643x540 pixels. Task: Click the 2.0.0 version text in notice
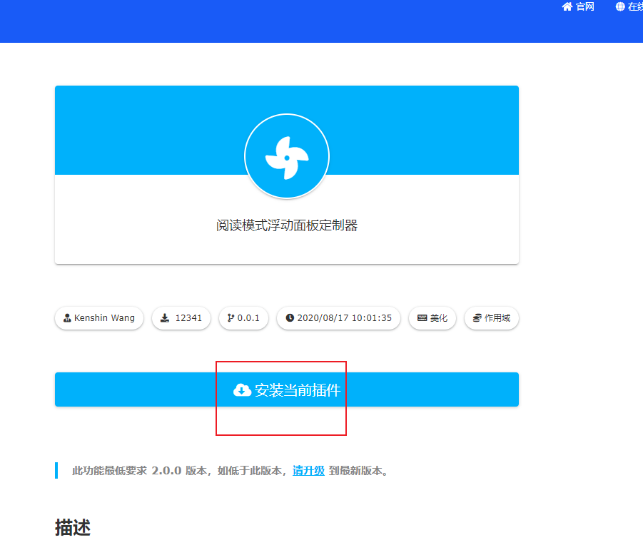[166, 470]
